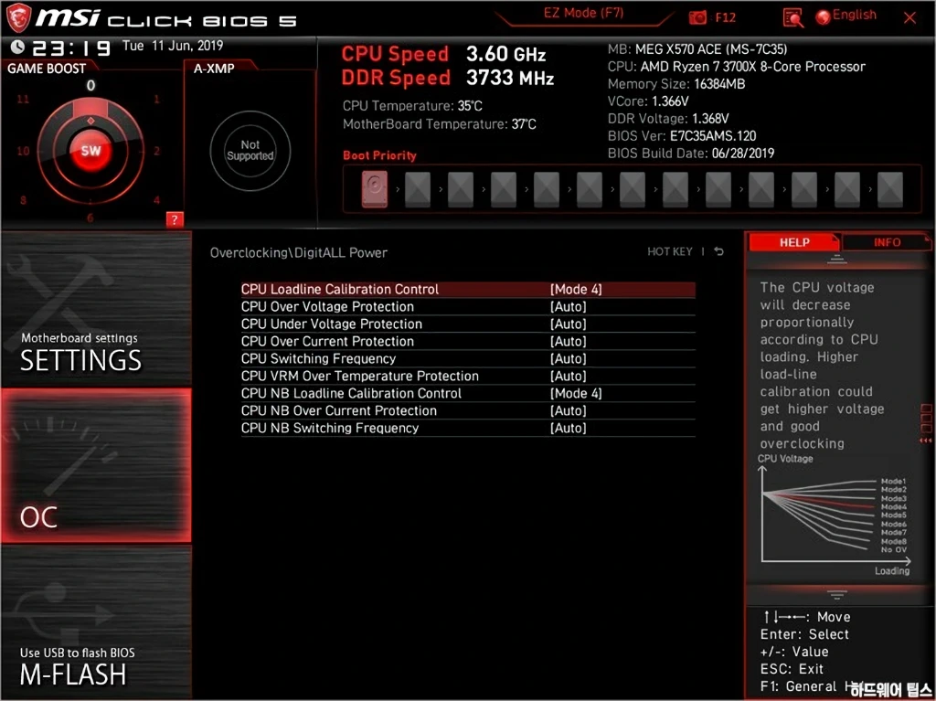Collapse the help panel top handle

[836, 259]
